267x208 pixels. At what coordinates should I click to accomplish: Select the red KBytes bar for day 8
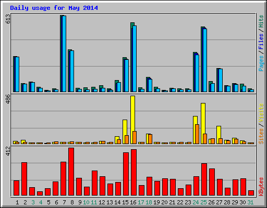(71, 172)
